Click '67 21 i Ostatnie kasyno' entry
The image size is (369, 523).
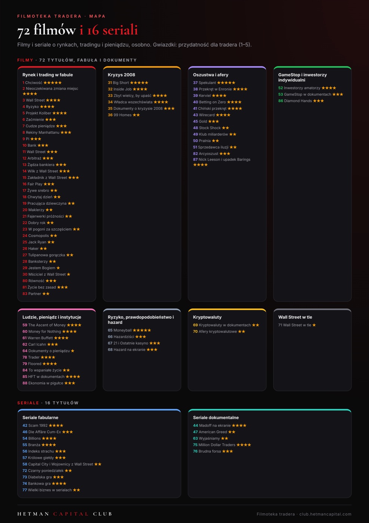click(134, 343)
